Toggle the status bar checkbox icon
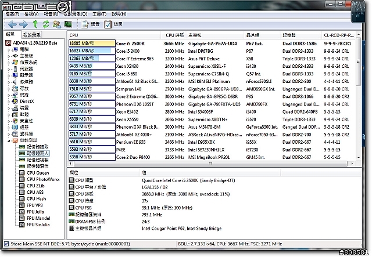Viewport: 372px width, 257px height. tap(6, 244)
